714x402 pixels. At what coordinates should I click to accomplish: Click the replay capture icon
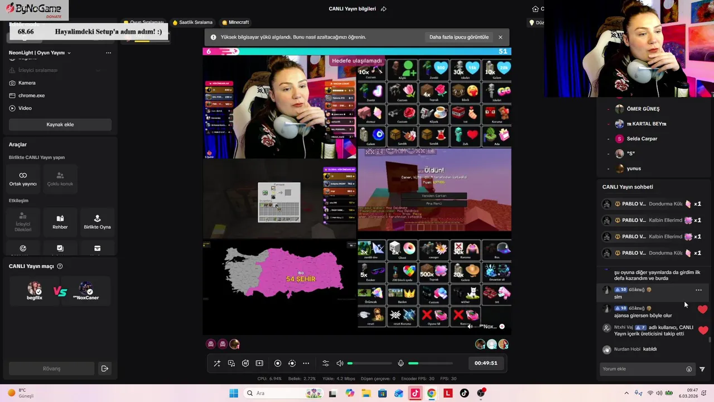292,363
